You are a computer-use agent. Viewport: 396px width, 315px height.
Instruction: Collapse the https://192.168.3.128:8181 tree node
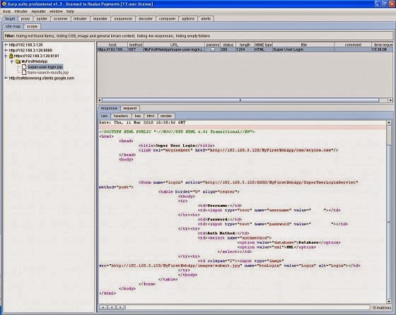[x=6, y=56]
